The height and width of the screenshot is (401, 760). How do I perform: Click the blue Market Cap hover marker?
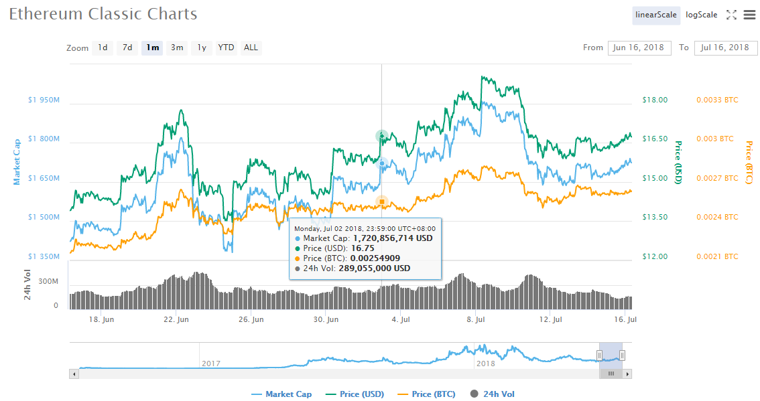[x=382, y=164]
